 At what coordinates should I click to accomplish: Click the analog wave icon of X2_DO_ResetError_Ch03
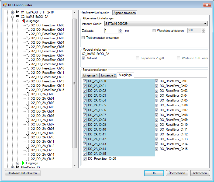click(28, 38)
